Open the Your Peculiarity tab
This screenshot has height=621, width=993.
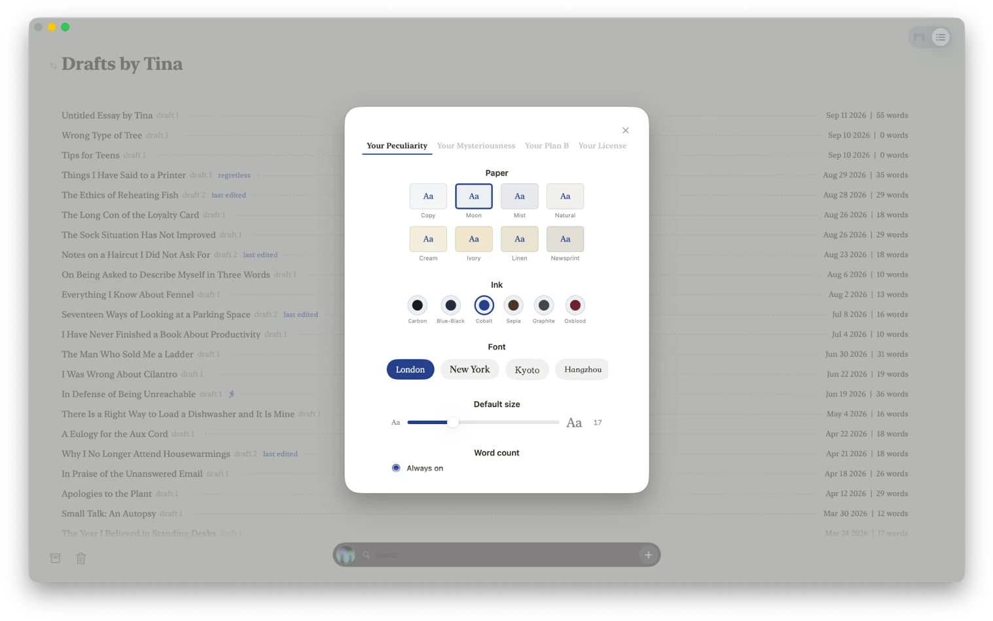[397, 146]
